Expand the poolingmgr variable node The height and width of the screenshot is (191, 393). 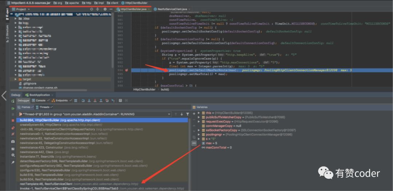(x=198, y=134)
